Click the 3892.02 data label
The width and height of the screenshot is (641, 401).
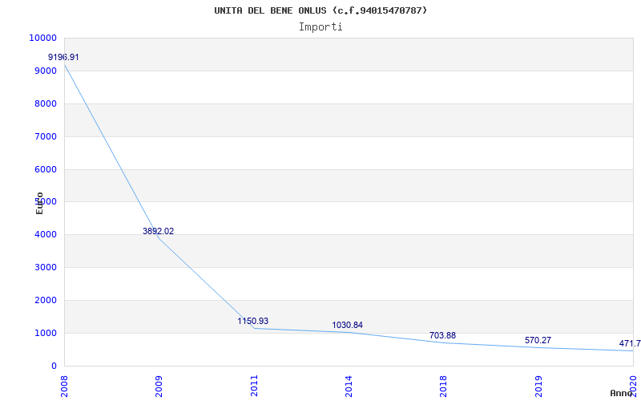pyautogui.click(x=158, y=231)
